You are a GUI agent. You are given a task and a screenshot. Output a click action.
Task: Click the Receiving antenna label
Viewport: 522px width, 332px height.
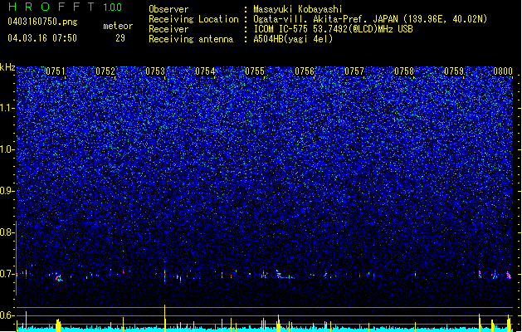tap(191, 39)
